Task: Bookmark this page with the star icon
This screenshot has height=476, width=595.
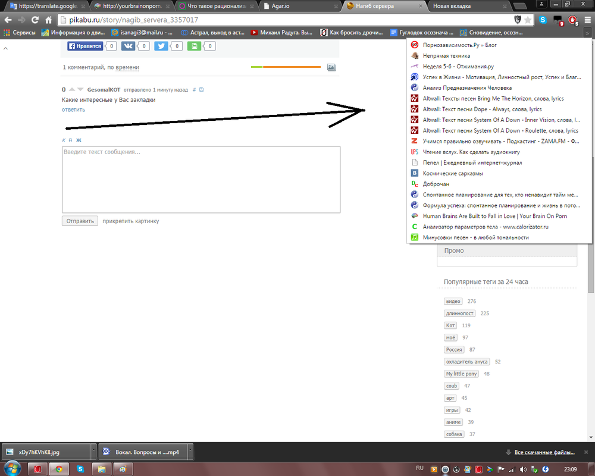Action: click(x=528, y=20)
